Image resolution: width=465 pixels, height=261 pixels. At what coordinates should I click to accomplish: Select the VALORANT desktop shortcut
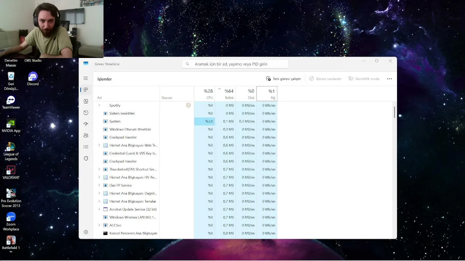coord(11,173)
